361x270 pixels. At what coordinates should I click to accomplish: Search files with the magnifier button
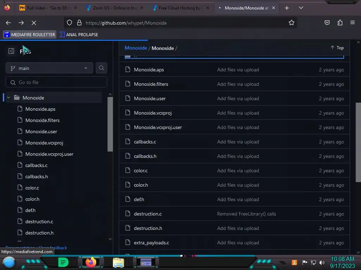pyautogui.click(x=101, y=68)
